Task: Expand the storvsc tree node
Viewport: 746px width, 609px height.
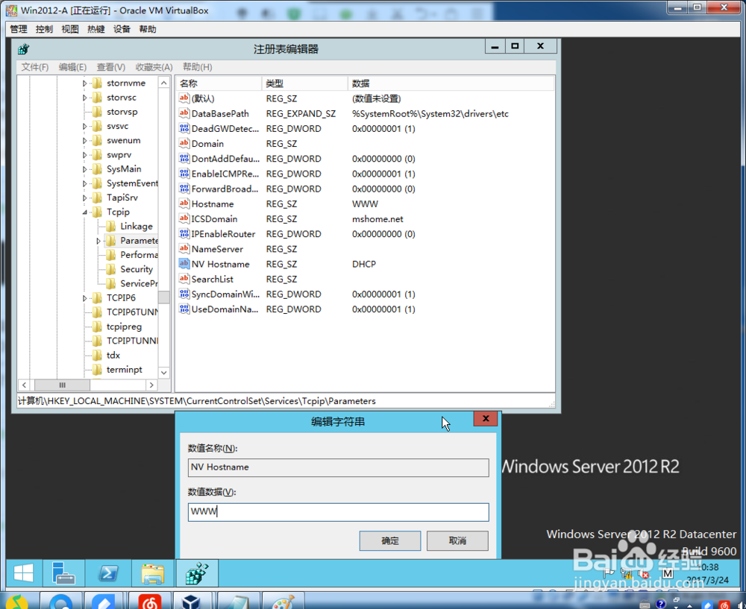Action: 85,98
